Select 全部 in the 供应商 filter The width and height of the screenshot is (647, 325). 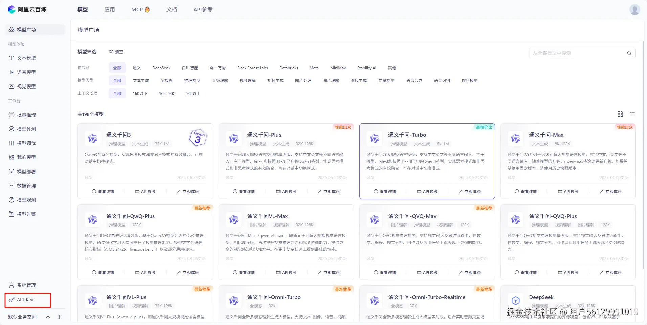117,68
